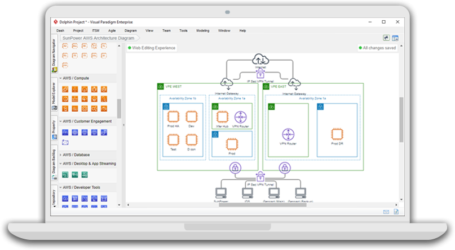
Task: Click the VPE WEST green cloud icon
Action: click(161, 87)
